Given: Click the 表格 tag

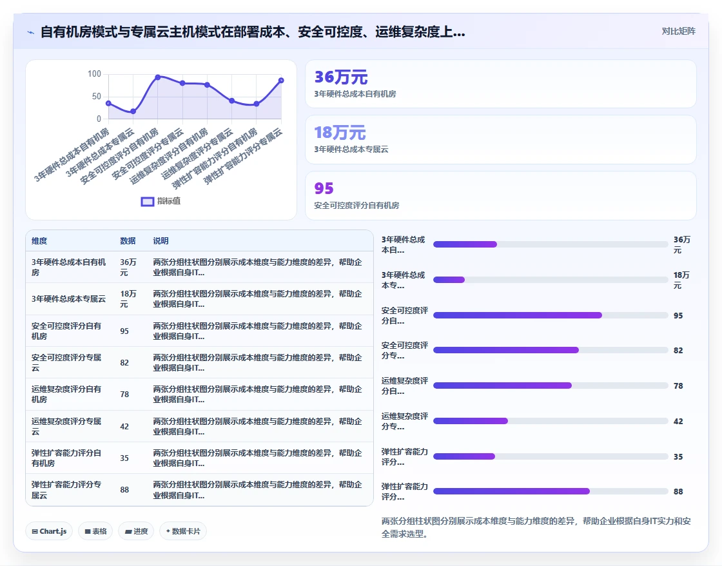Looking at the screenshot, I should [x=95, y=531].
